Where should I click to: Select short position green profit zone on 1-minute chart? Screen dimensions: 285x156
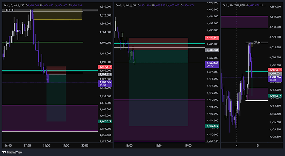tap(159, 88)
